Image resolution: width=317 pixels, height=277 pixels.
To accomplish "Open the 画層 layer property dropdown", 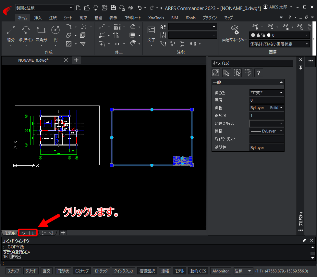I will tap(267, 100).
